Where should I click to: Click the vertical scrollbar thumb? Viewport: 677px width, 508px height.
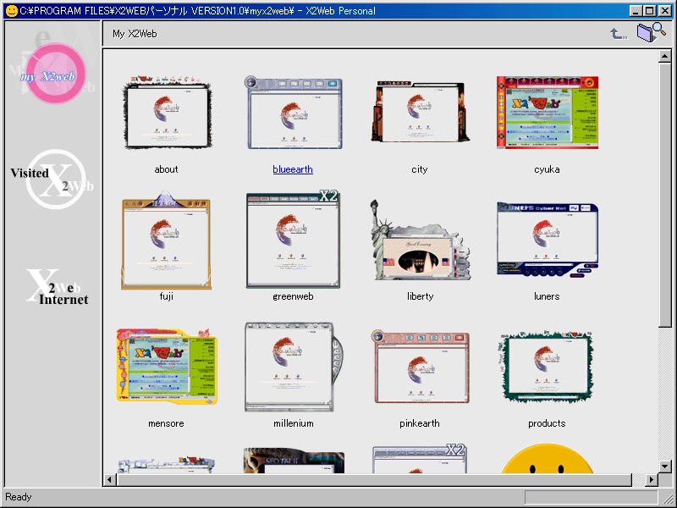pyautogui.click(x=665, y=196)
